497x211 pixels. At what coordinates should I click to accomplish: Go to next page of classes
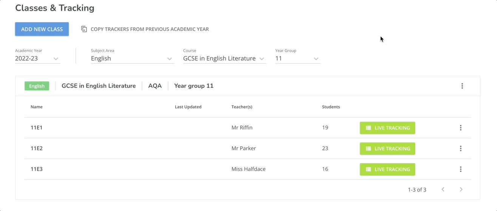[461, 190]
